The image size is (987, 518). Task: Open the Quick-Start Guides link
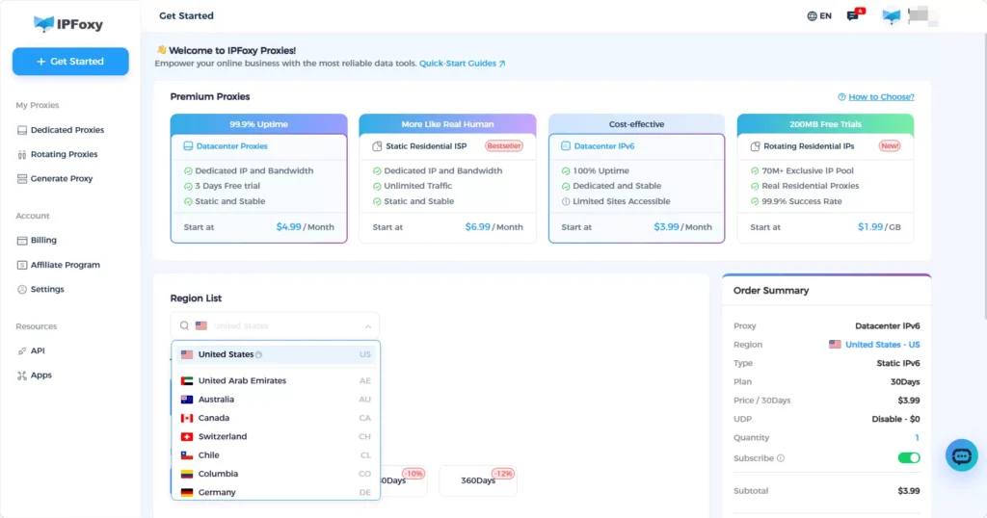[462, 64]
